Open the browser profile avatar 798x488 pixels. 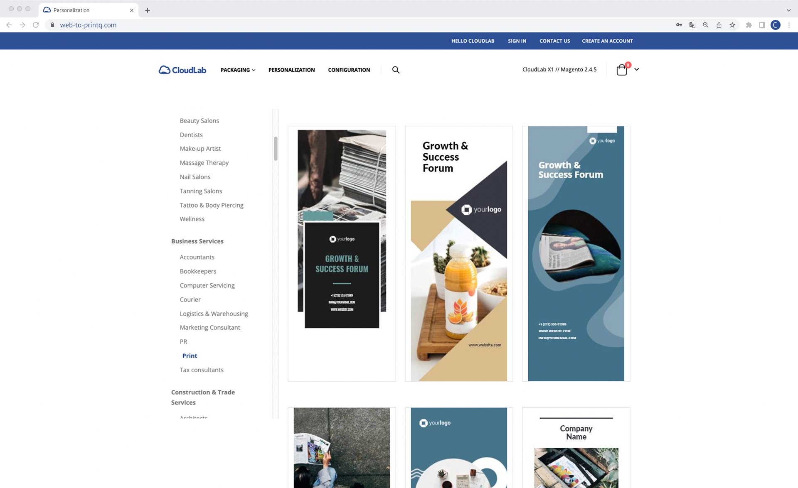point(775,25)
